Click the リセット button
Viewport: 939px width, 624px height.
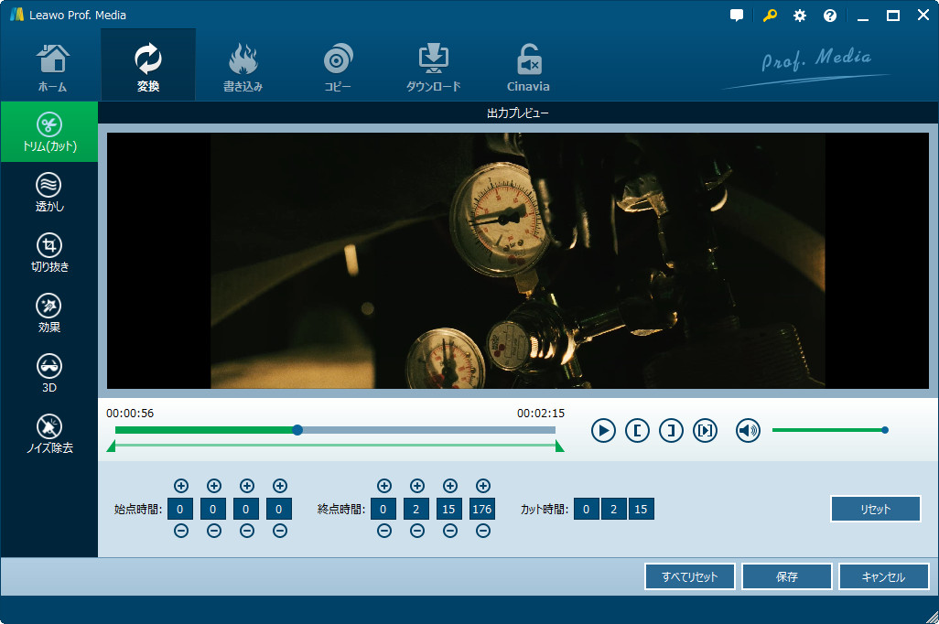(x=875, y=510)
